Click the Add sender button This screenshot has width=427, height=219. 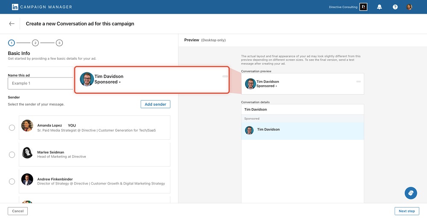[x=155, y=104]
